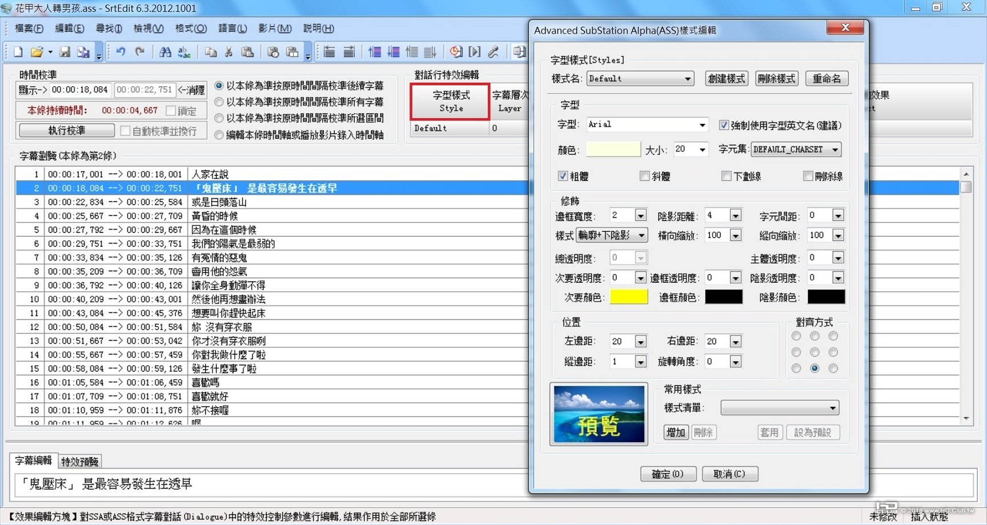This screenshot has width=987, height=525.
Task: Click the paste-with-time clipboard icon
Action: pos(273,52)
